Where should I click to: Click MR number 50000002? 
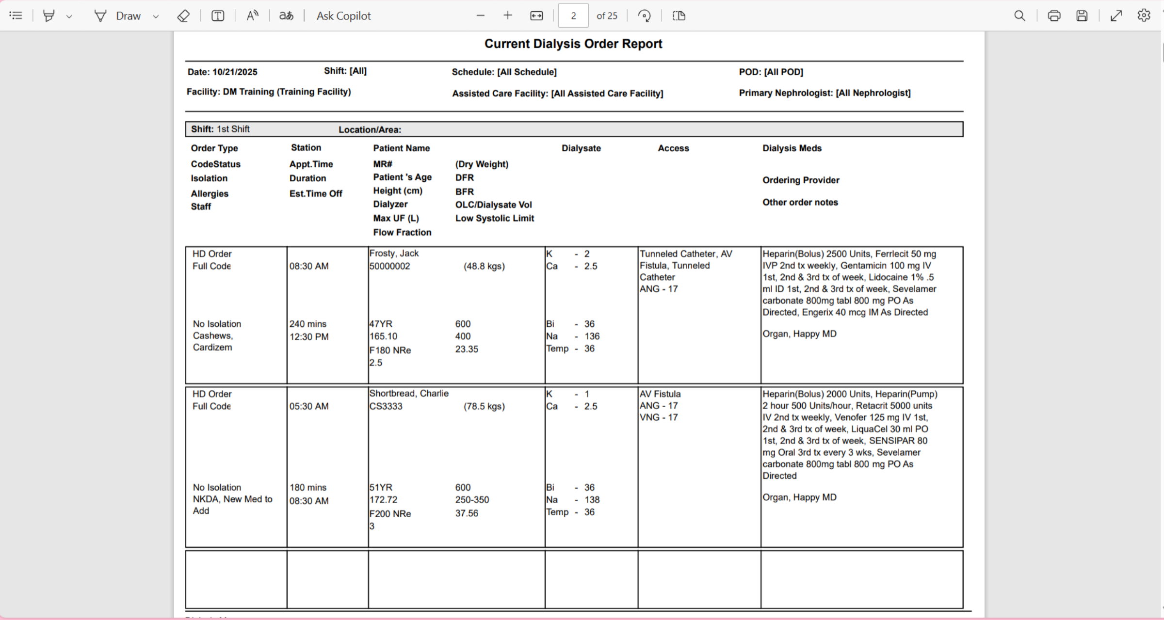coord(389,266)
